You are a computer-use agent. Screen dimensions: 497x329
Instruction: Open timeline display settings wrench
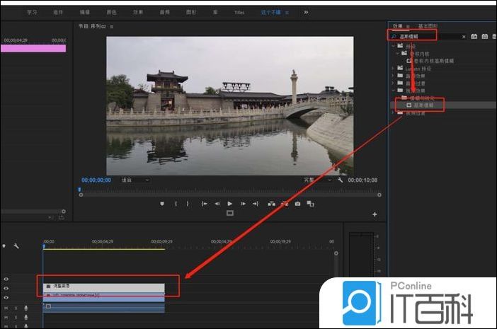[x=16, y=246]
